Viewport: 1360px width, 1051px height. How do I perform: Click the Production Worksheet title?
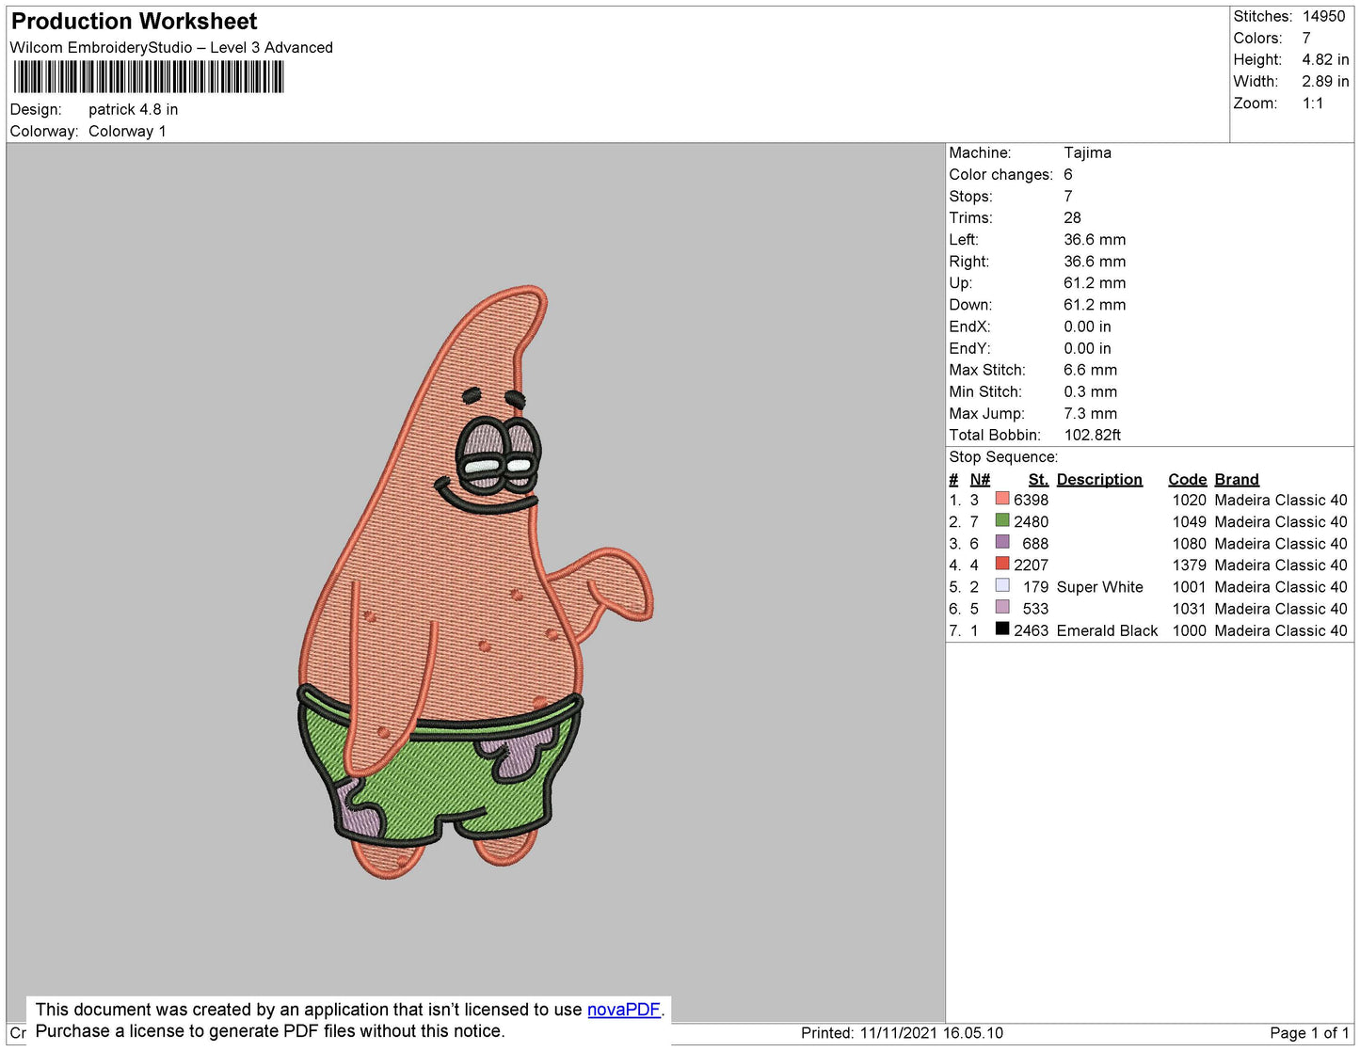tap(134, 22)
